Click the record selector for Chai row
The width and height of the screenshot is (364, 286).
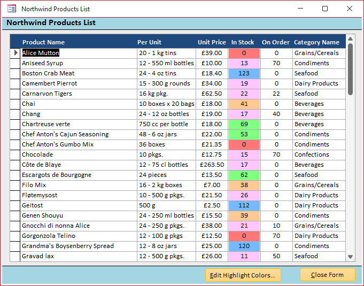(x=15, y=104)
